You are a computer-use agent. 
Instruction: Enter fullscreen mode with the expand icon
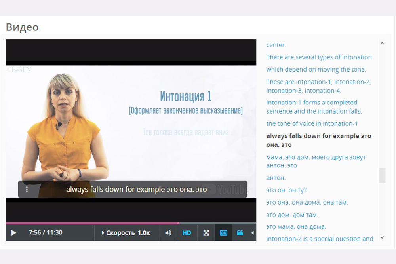[x=206, y=233]
